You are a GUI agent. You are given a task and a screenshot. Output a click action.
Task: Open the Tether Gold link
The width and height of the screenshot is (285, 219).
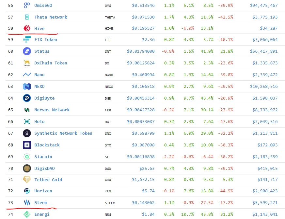[48, 180]
